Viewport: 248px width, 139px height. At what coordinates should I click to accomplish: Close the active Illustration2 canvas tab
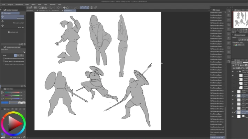(75, 11)
